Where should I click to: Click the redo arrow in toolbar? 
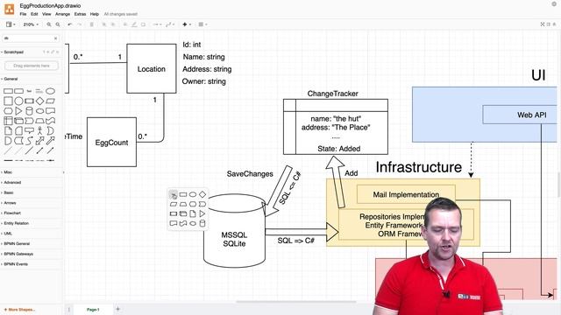(80, 24)
